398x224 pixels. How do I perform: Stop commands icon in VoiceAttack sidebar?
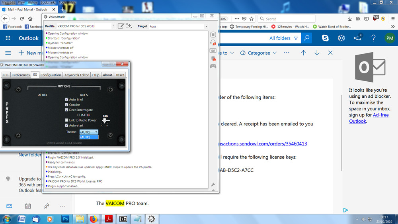tap(213, 35)
